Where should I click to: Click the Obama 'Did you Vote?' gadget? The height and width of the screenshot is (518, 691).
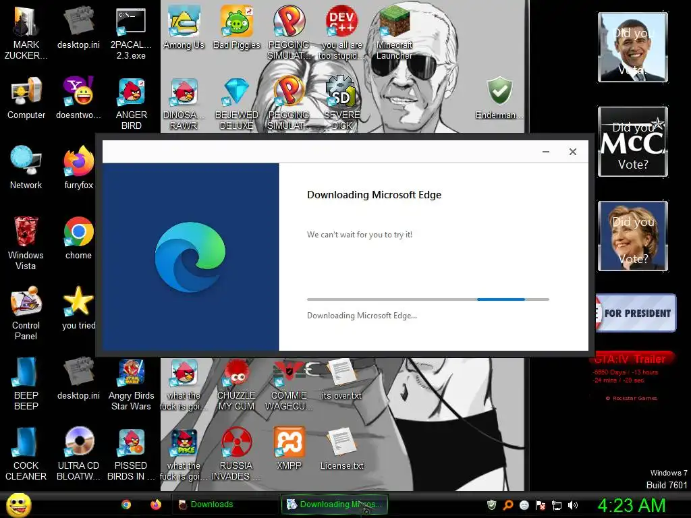click(x=633, y=47)
